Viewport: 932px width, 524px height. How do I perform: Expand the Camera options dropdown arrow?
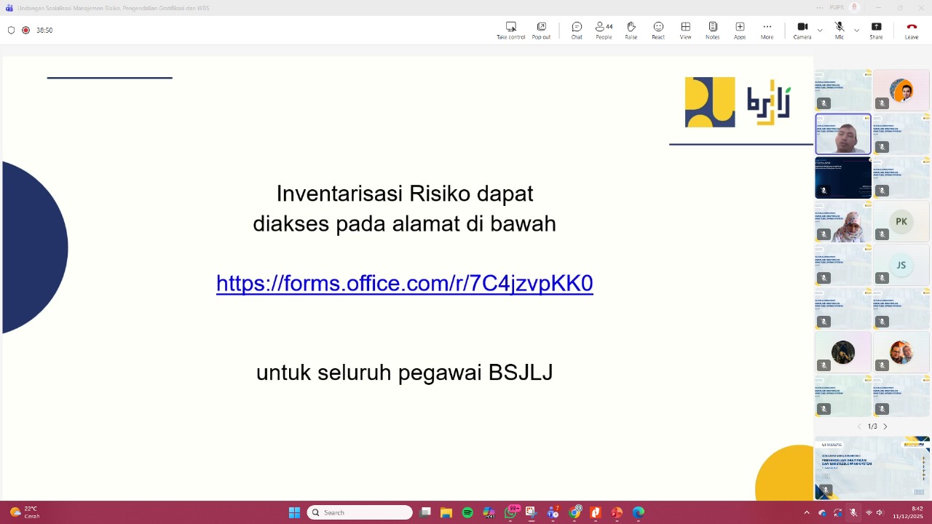tap(820, 31)
